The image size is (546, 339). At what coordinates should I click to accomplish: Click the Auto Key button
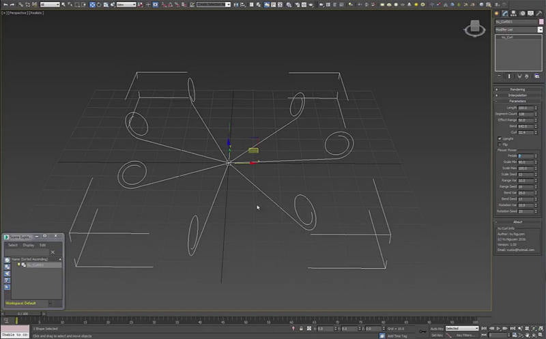(437, 328)
